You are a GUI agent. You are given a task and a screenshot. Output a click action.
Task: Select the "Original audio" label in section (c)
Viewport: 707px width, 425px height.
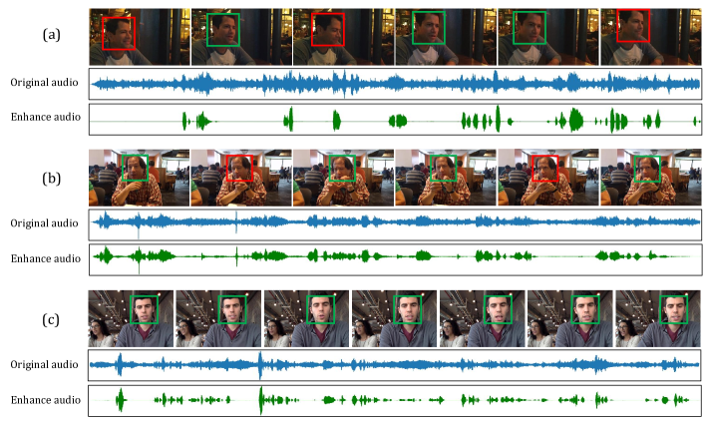pos(44,364)
